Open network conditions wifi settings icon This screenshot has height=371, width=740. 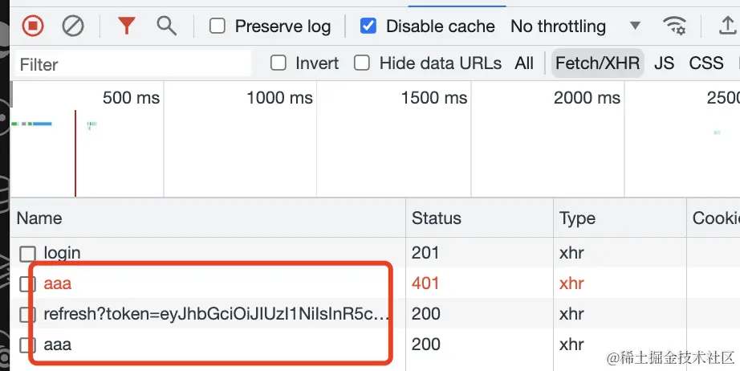tap(674, 26)
